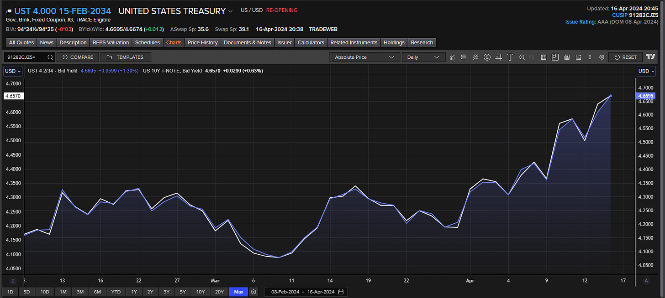Select the Max period
This screenshot has height=298, width=665.
click(238, 292)
